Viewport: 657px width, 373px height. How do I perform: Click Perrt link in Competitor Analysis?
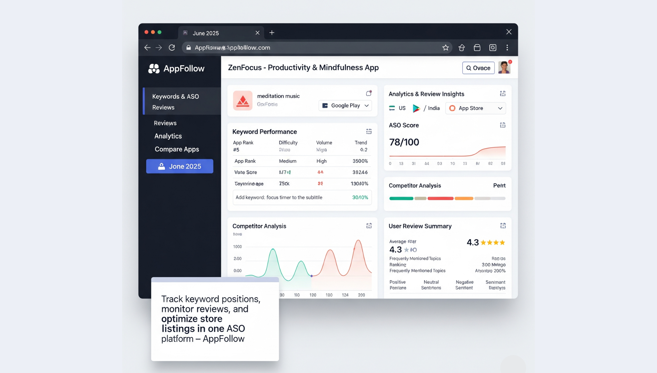click(x=499, y=185)
